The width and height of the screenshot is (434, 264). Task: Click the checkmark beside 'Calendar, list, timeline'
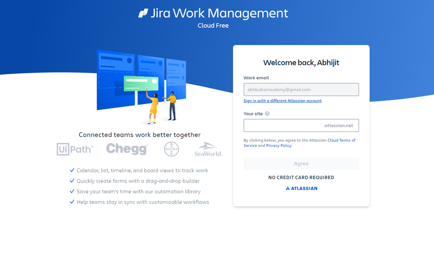coord(72,170)
